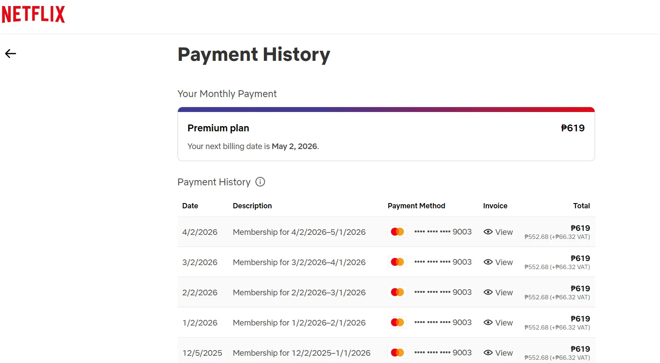Click Mastercard icon in 2/2/2026 row
Image resolution: width=660 pixels, height=363 pixels.
coord(397,292)
